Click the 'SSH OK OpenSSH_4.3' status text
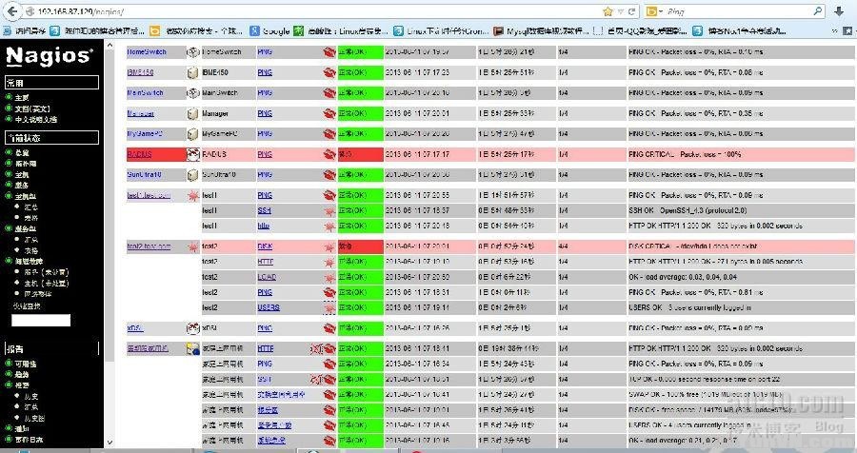 [688, 211]
